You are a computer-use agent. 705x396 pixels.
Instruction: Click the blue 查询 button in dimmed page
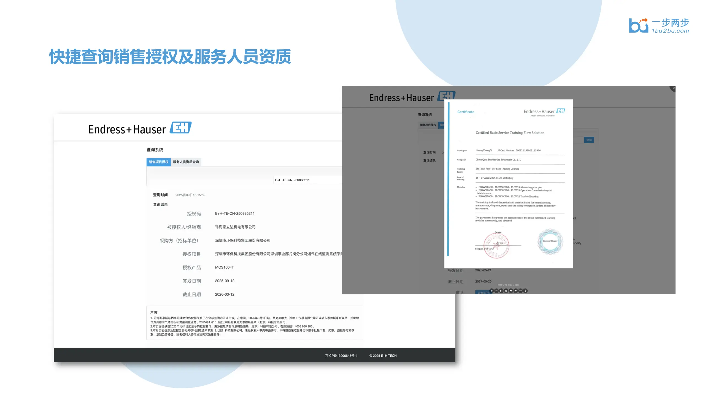589,140
